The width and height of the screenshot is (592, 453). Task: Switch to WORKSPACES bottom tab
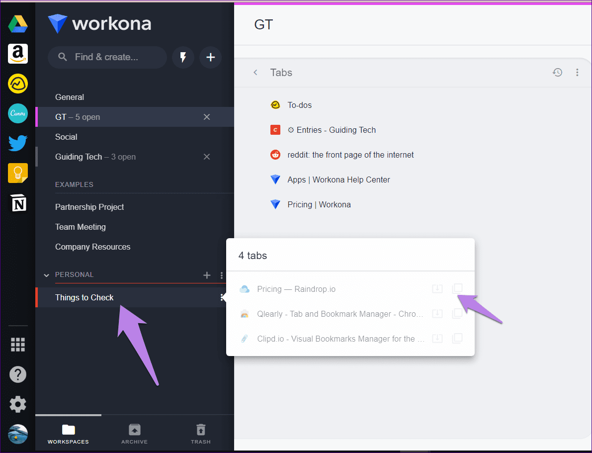pyautogui.click(x=68, y=434)
